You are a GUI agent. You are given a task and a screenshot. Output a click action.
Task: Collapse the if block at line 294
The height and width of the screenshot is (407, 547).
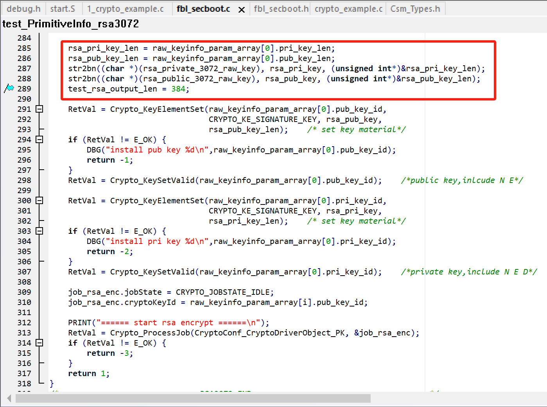[x=39, y=140]
